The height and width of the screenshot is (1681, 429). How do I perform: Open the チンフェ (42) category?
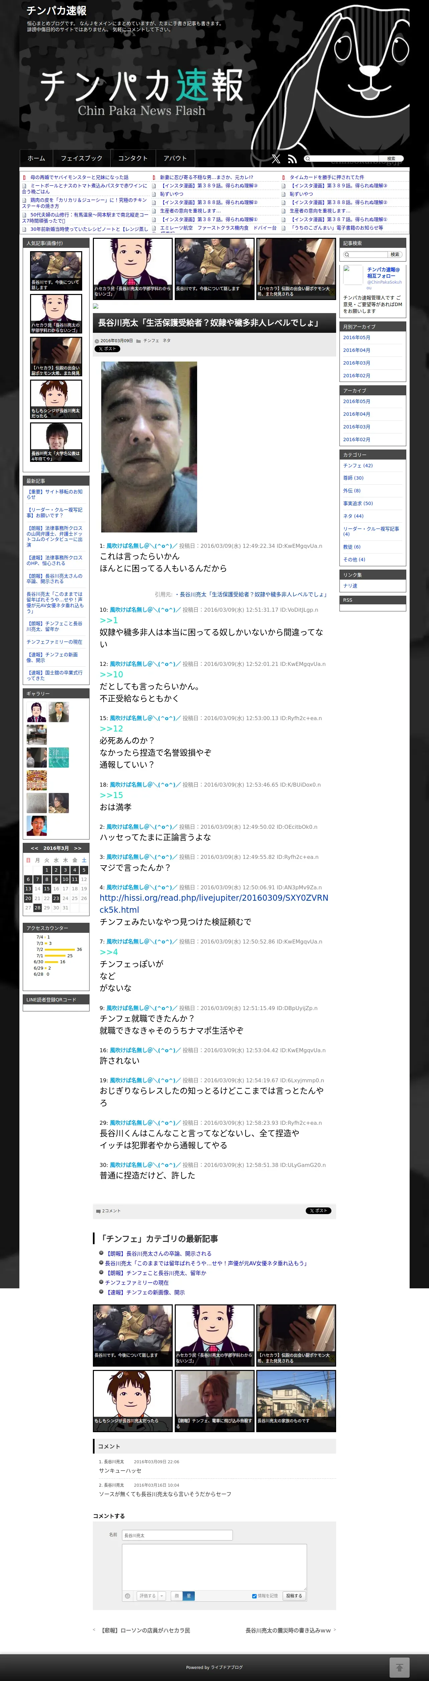358,465
